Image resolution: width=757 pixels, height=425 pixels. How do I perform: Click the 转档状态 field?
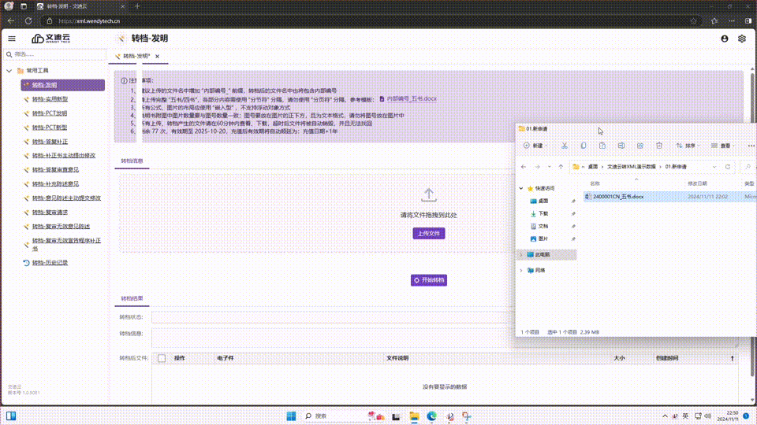[333, 317]
